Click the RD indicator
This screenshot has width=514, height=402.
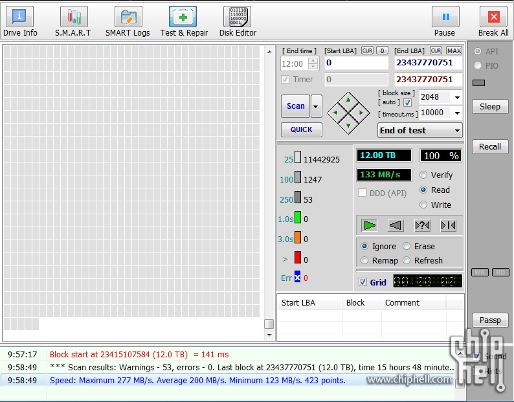coord(500,272)
